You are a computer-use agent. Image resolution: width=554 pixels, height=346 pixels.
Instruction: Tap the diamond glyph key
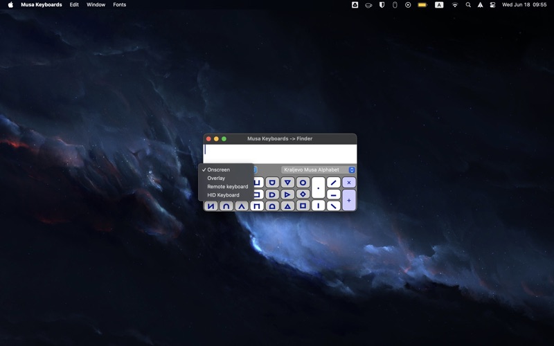click(303, 194)
